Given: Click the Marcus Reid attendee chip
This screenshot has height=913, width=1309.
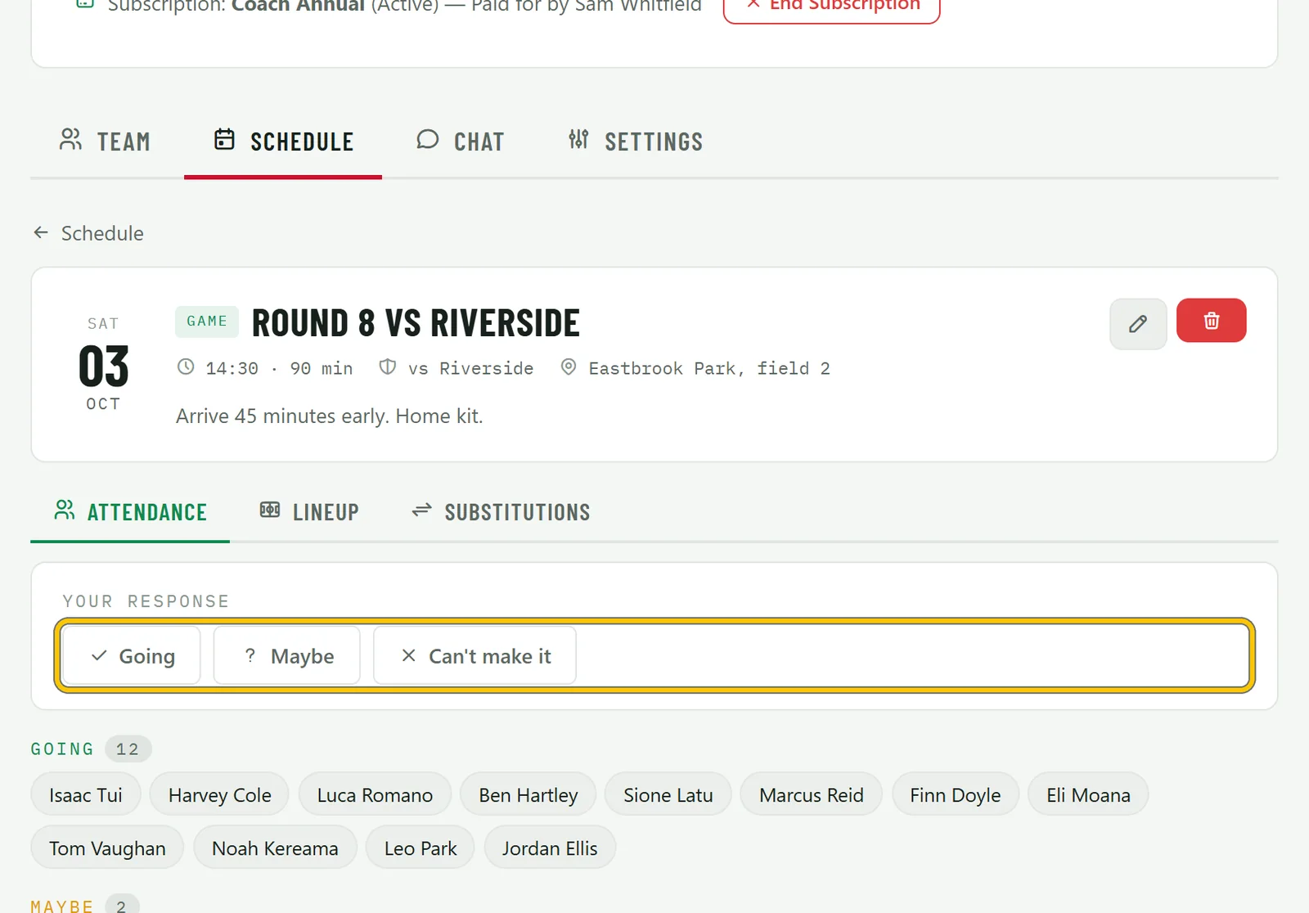Looking at the screenshot, I should click(x=811, y=795).
